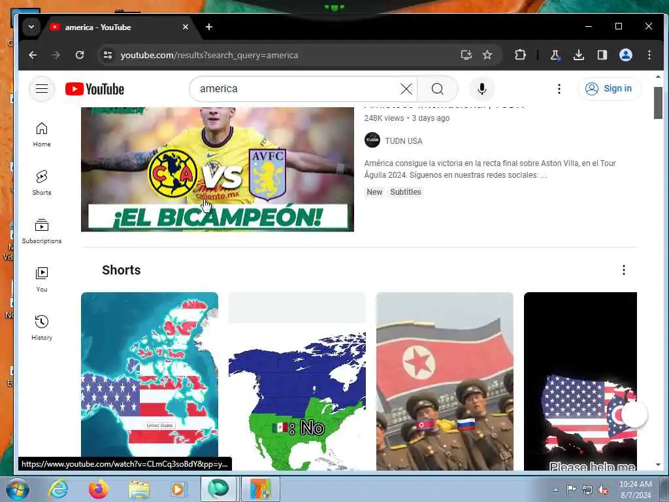Open Chrome Labs flask icon
Viewport: 669px width, 502px height.
tap(555, 55)
